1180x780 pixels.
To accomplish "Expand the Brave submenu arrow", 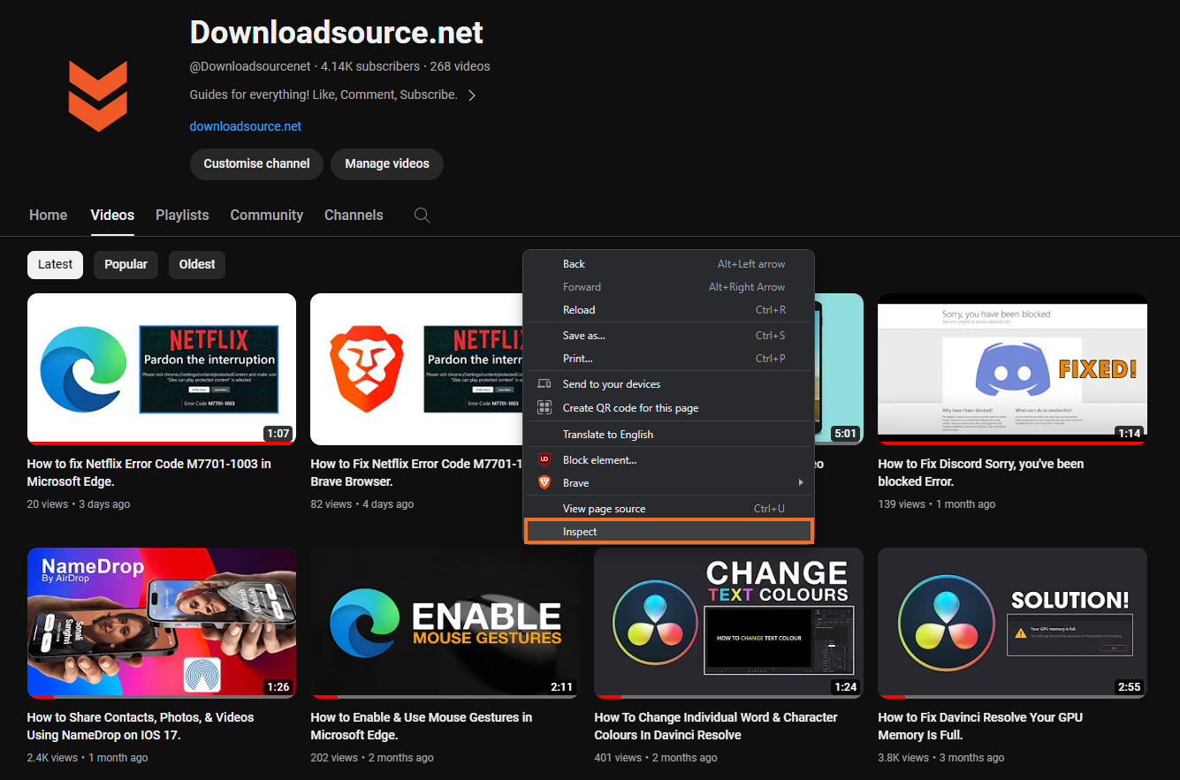I will click(801, 482).
